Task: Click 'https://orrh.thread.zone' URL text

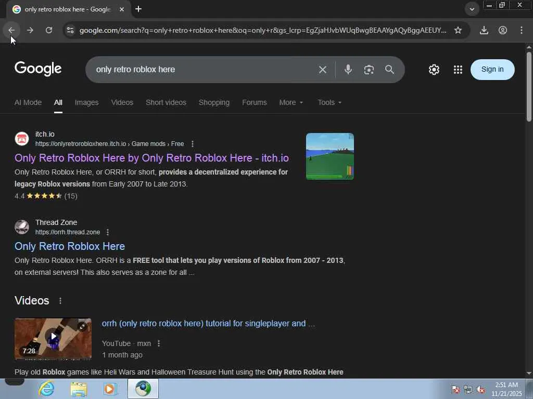Action: 68,232
